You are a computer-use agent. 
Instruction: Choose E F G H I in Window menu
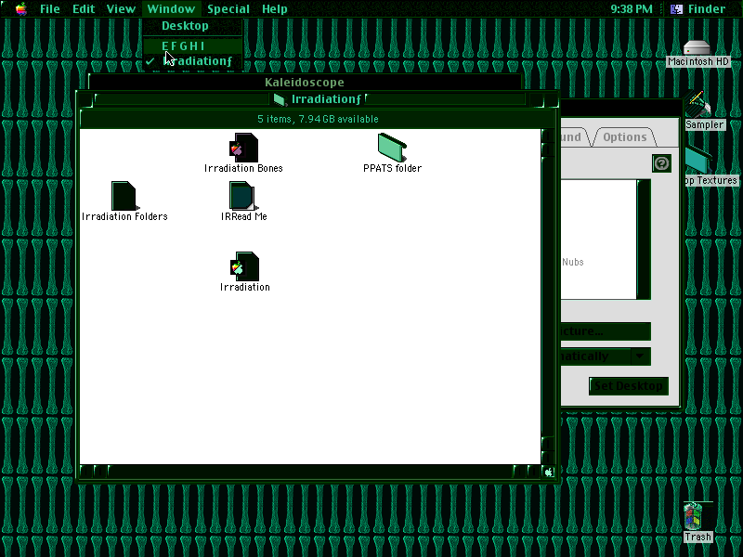(x=193, y=45)
